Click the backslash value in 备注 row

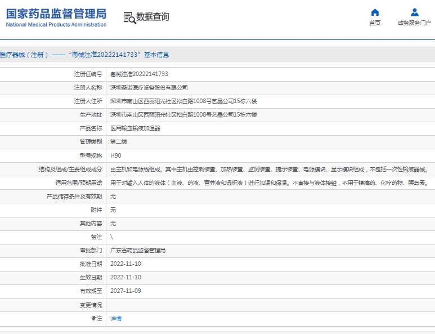point(111,237)
